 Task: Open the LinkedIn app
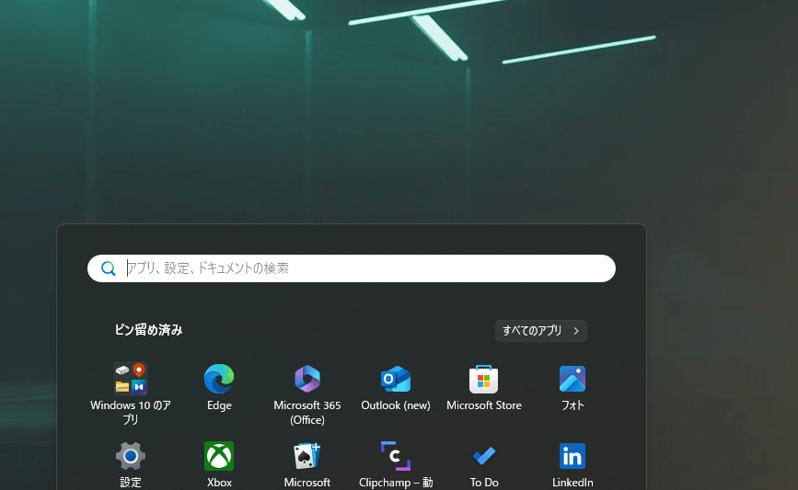tap(572, 456)
